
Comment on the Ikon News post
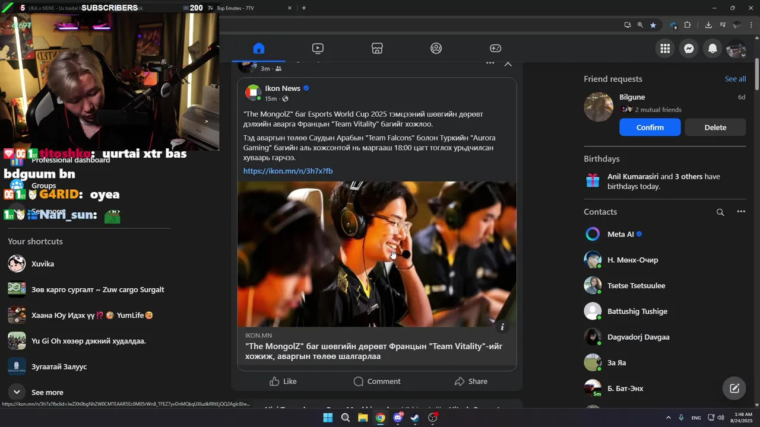(377, 381)
